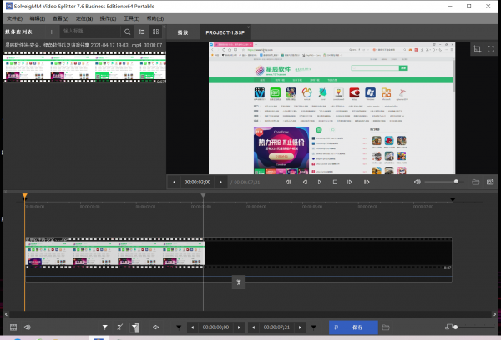501x340 pixels.
Task: Add a file to the media library
Action: pyautogui.click(x=52, y=32)
